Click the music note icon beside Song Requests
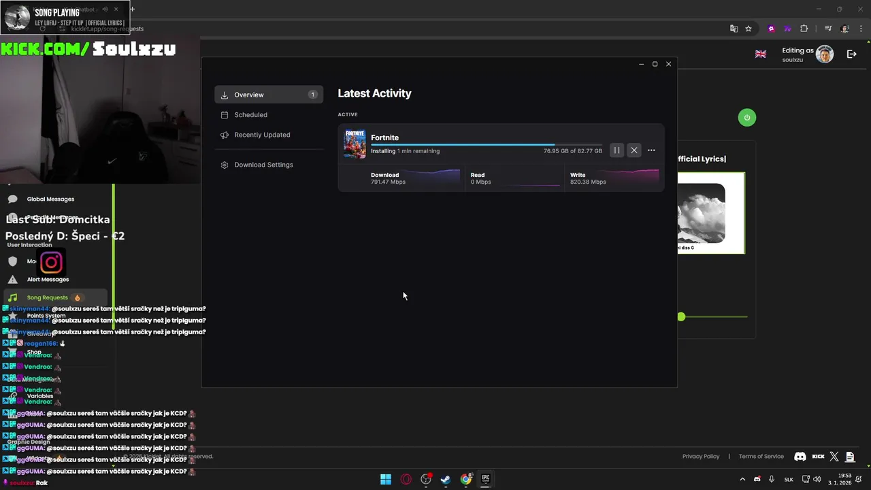 pyautogui.click(x=12, y=297)
